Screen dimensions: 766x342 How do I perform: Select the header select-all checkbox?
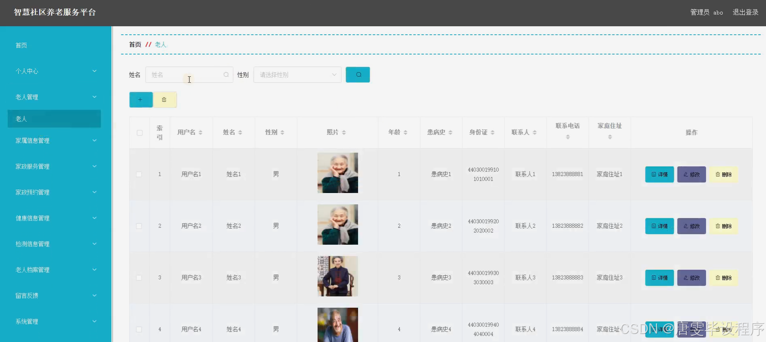tap(140, 133)
